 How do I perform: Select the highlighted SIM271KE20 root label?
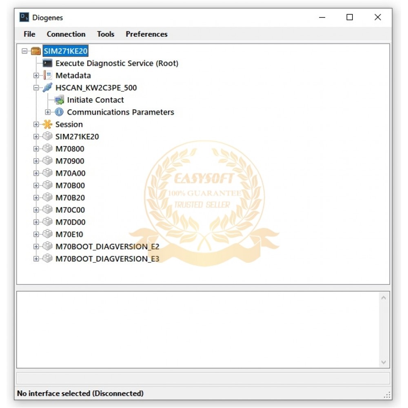click(66, 51)
